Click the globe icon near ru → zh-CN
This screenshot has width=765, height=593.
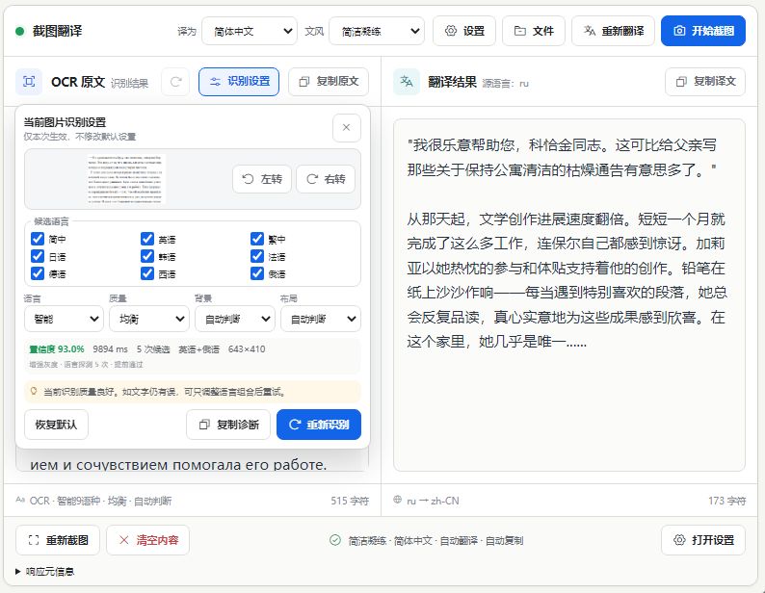click(398, 500)
